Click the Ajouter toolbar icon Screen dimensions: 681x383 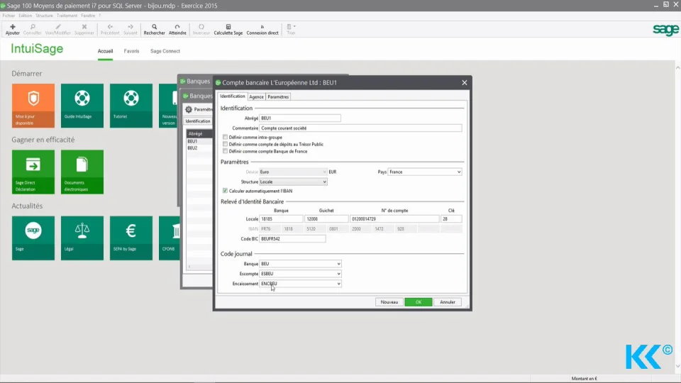pyautogui.click(x=13, y=29)
